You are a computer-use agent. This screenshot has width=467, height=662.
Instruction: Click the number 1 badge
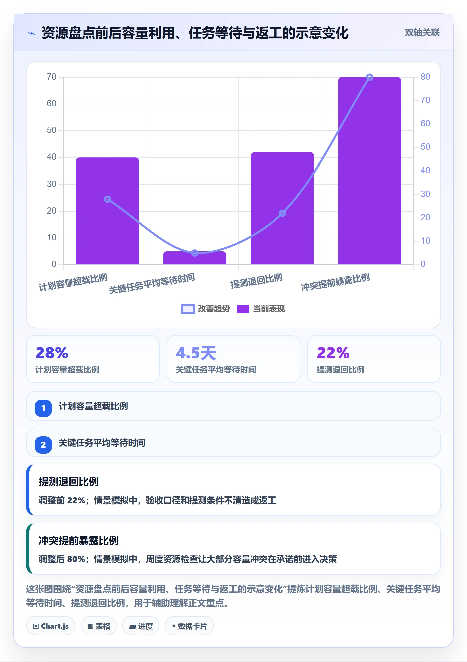43,408
